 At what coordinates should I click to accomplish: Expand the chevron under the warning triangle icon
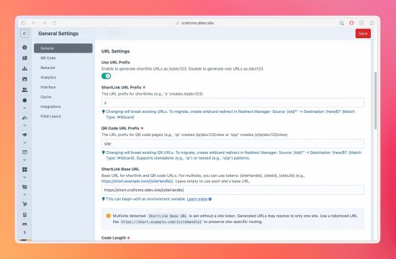tap(24, 125)
